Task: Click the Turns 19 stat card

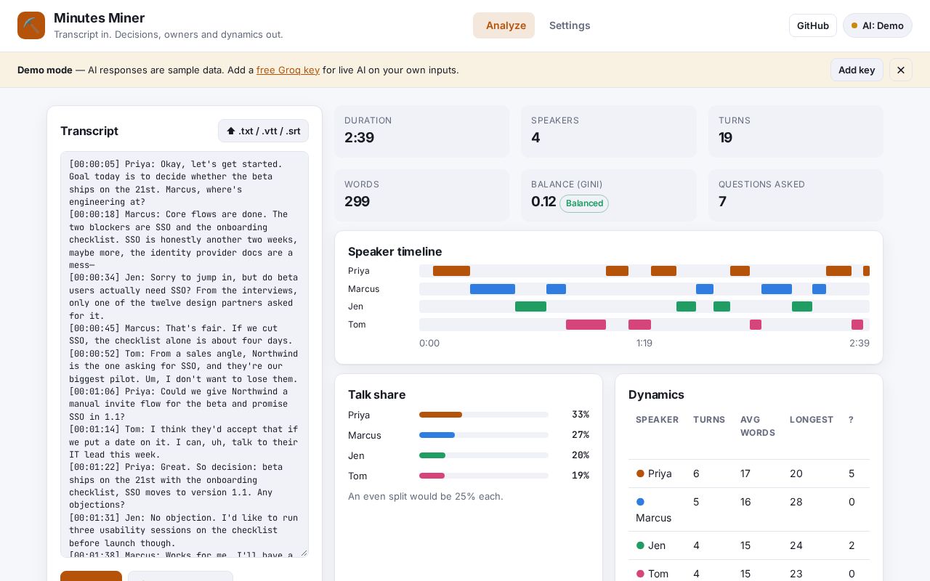Action: pos(796,131)
